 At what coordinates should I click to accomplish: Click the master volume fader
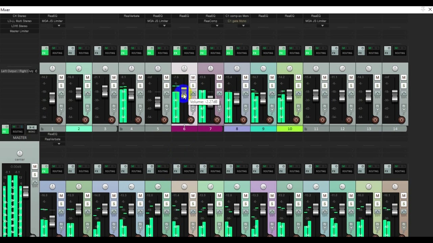26,192
